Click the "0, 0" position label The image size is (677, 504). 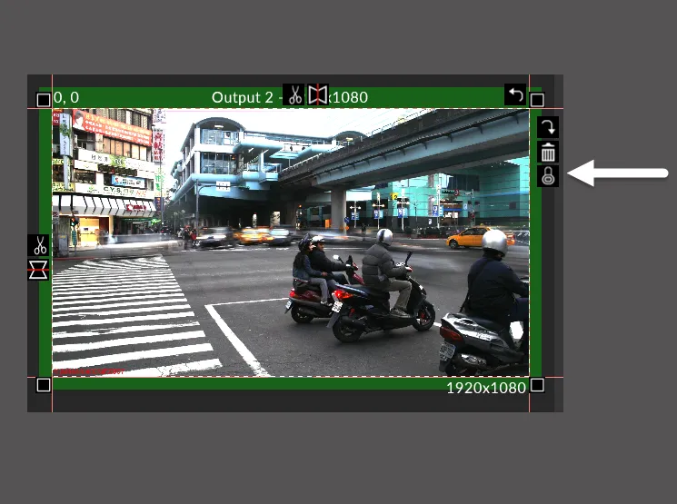coord(66,97)
